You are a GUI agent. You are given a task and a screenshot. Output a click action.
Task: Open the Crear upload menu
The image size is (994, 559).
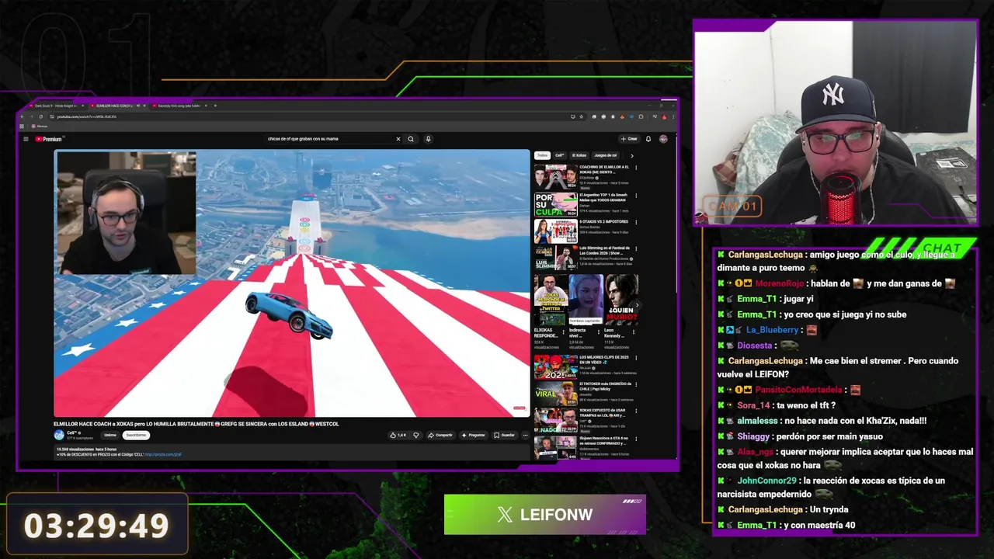(x=629, y=139)
